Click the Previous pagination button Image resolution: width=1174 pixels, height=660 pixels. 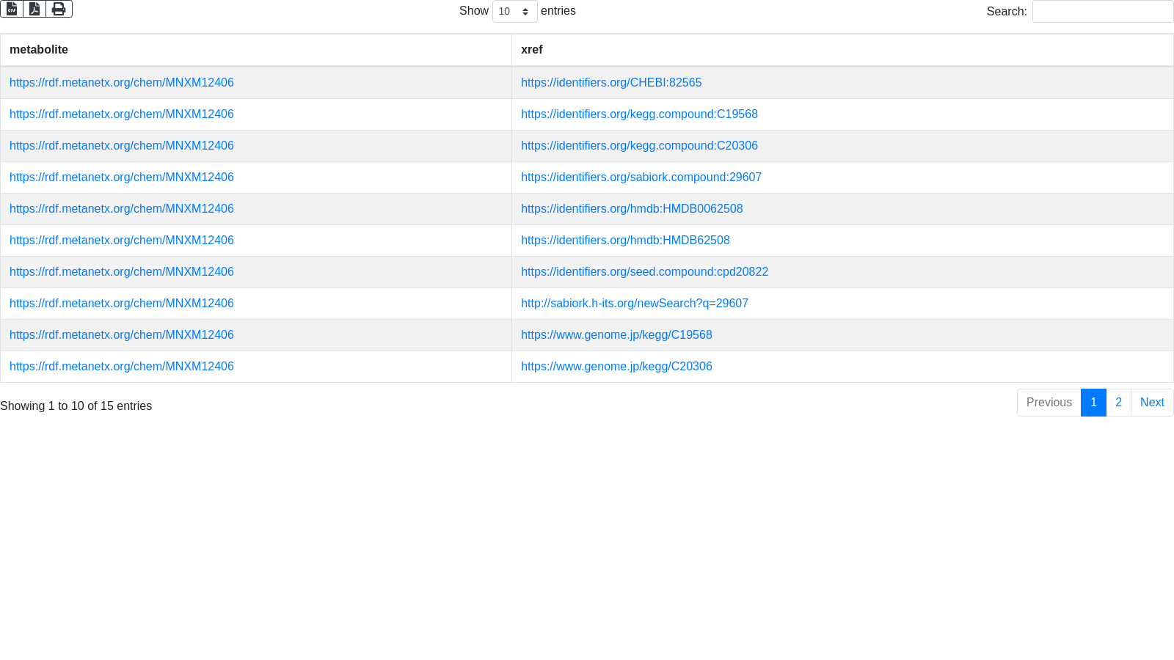tap(1049, 403)
